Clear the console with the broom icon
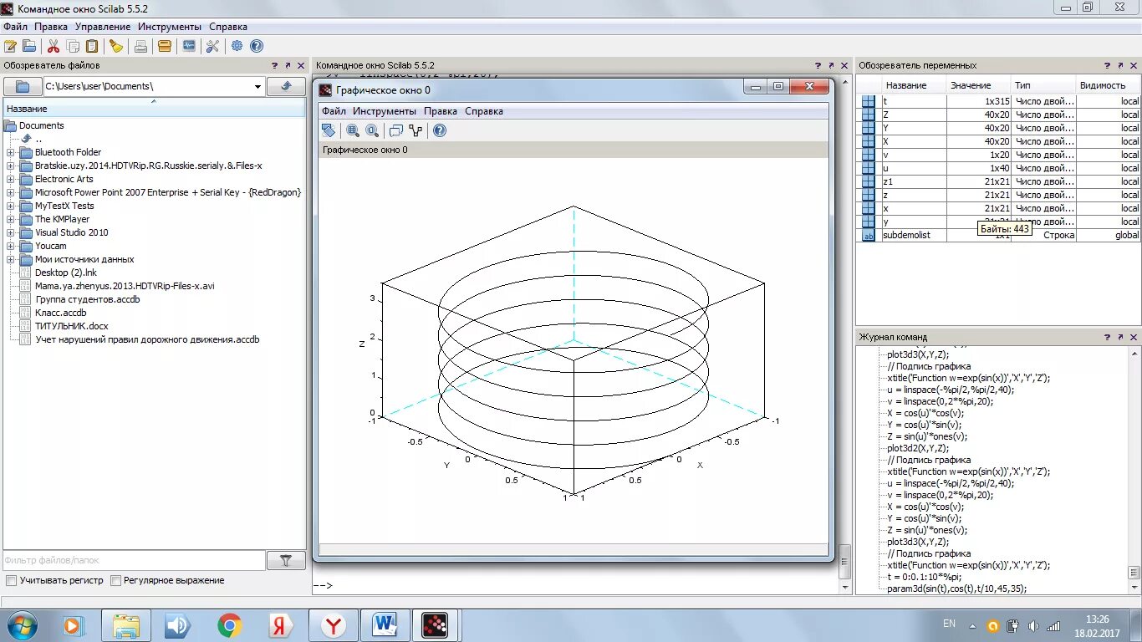Screen dimensions: 1142x642 click(x=116, y=46)
